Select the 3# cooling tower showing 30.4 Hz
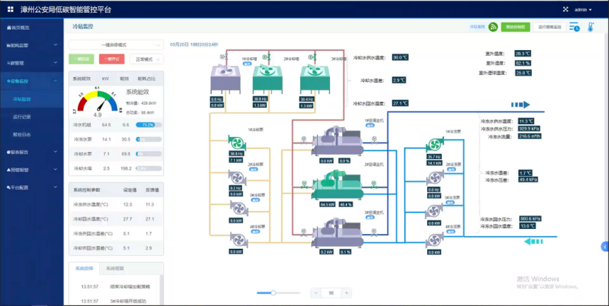The image size is (609, 306). [314, 78]
